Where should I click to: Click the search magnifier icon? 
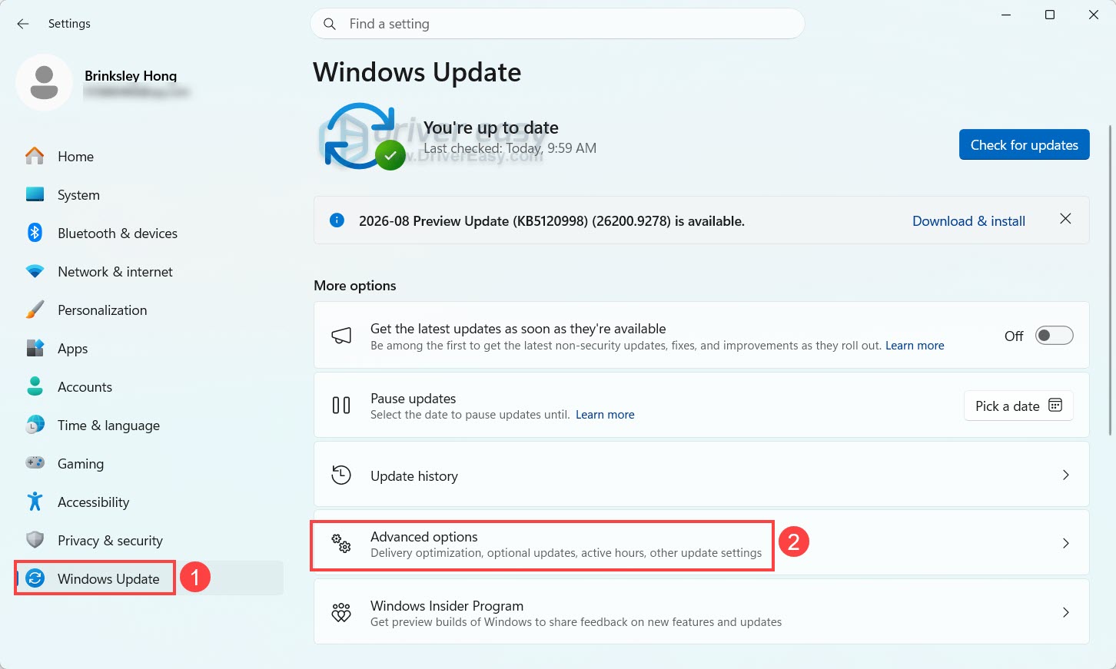tap(330, 24)
